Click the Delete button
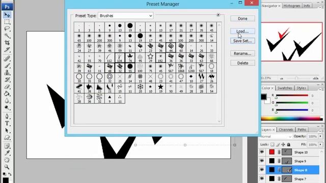Viewport: 326px width, 183px height. 242,63
